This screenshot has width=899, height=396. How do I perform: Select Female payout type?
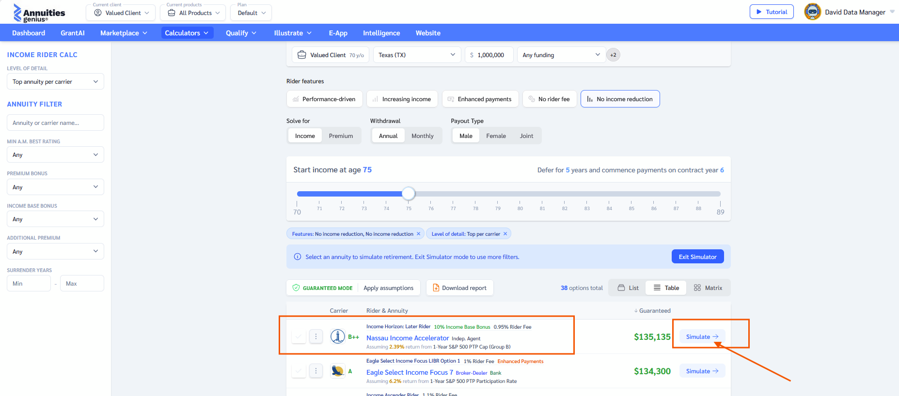click(496, 136)
